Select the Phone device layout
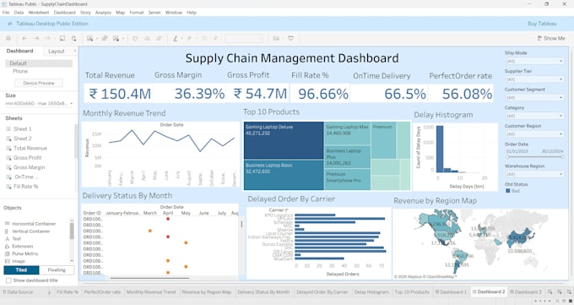The image size is (574, 305). (x=20, y=71)
